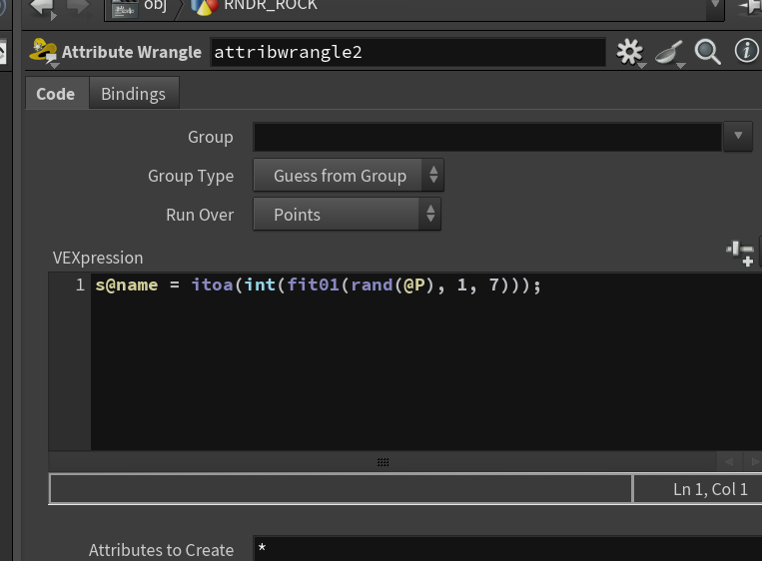Screen dimensions: 762x561
Task: Open the Run Over Points menu
Action: [x=347, y=215]
